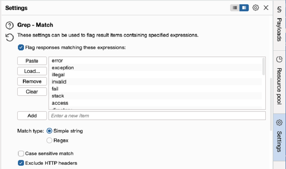Open the Payloads side tab

(x=279, y=30)
